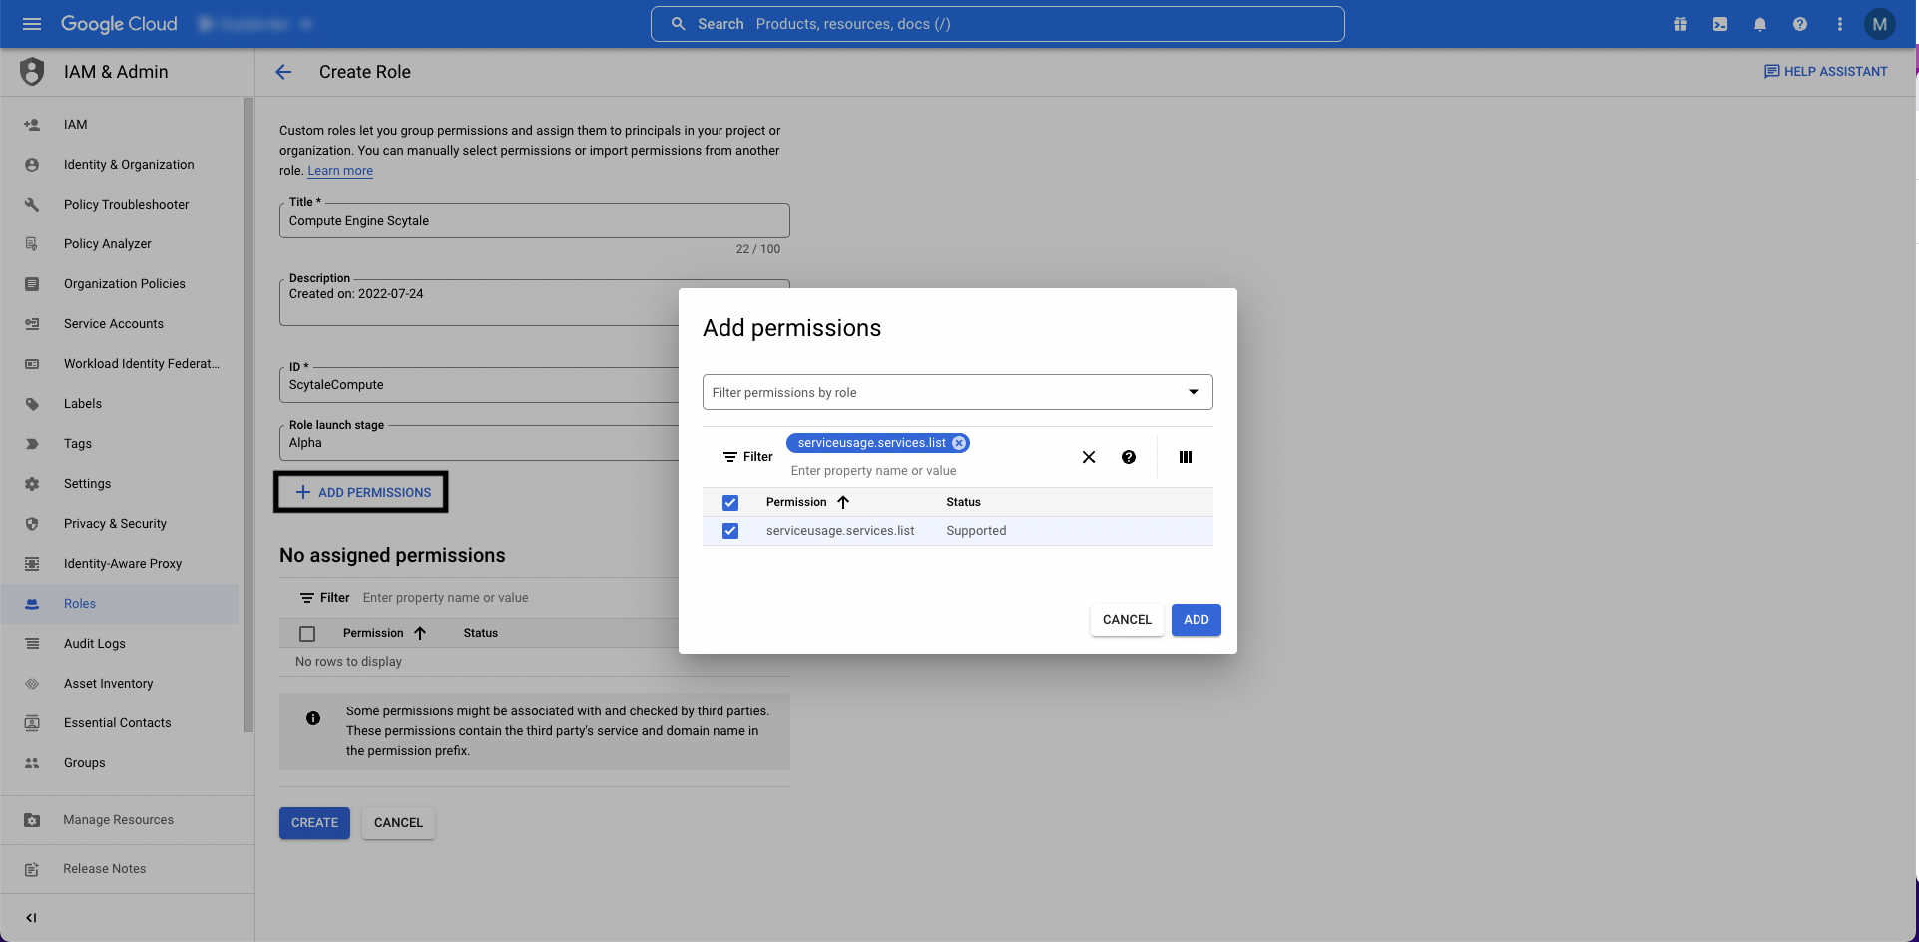The height and width of the screenshot is (942, 1919).
Task: Go back using the arrow beside Create Role
Action: pyautogui.click(x=283, y=72)
